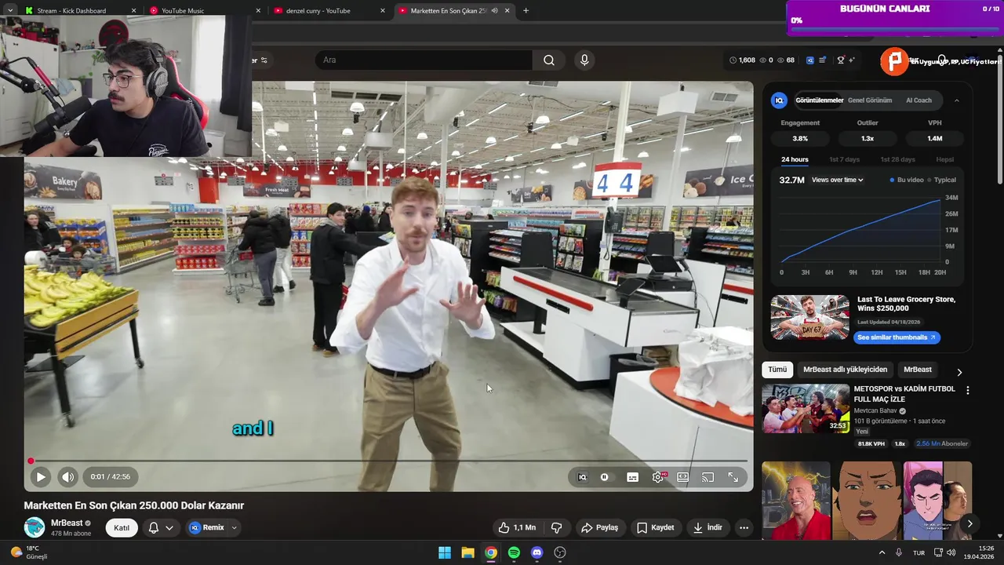Toggle the Bu video chart legend
Image resolution: width=1004 pixels, height=565 pixels.
pyautogui.click(x=906, y=180)
